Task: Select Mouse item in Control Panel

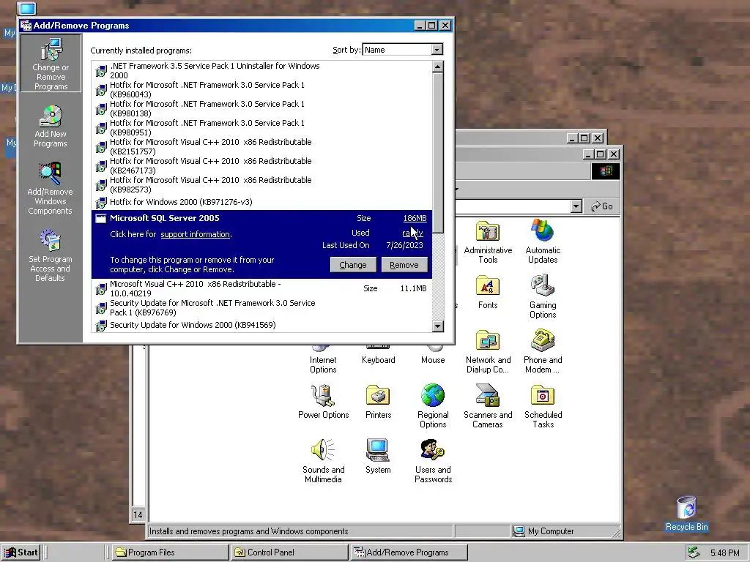Action: pos(433,356)
